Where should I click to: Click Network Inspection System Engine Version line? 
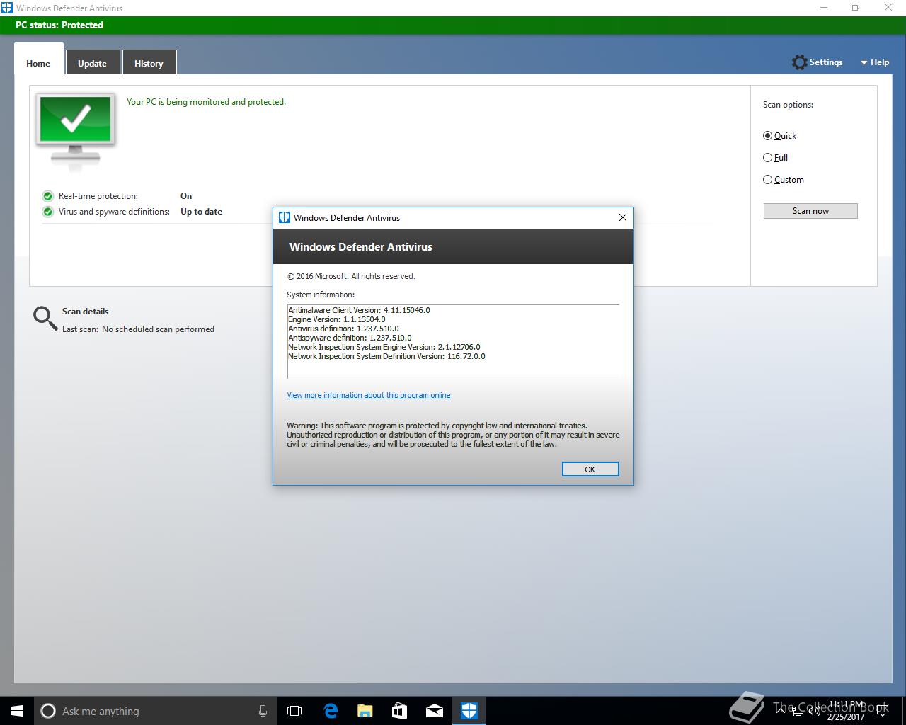384,347
